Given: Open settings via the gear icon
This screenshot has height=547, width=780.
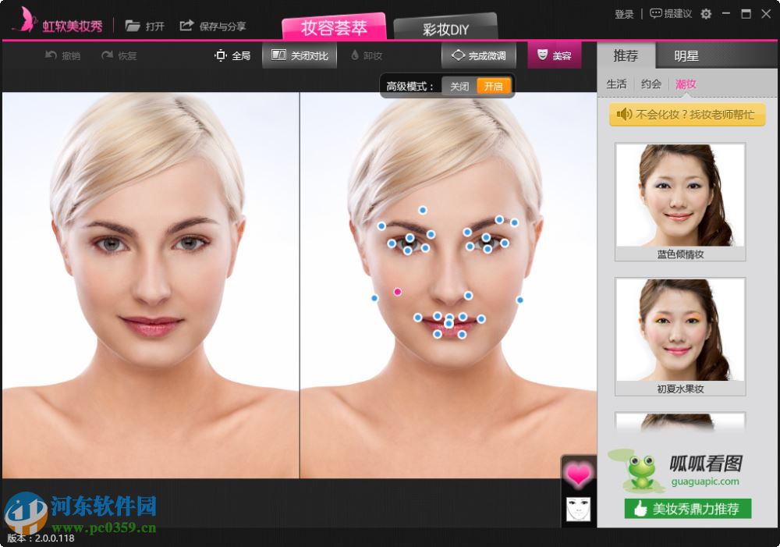Looking at the screenshot, I should 706,14.
